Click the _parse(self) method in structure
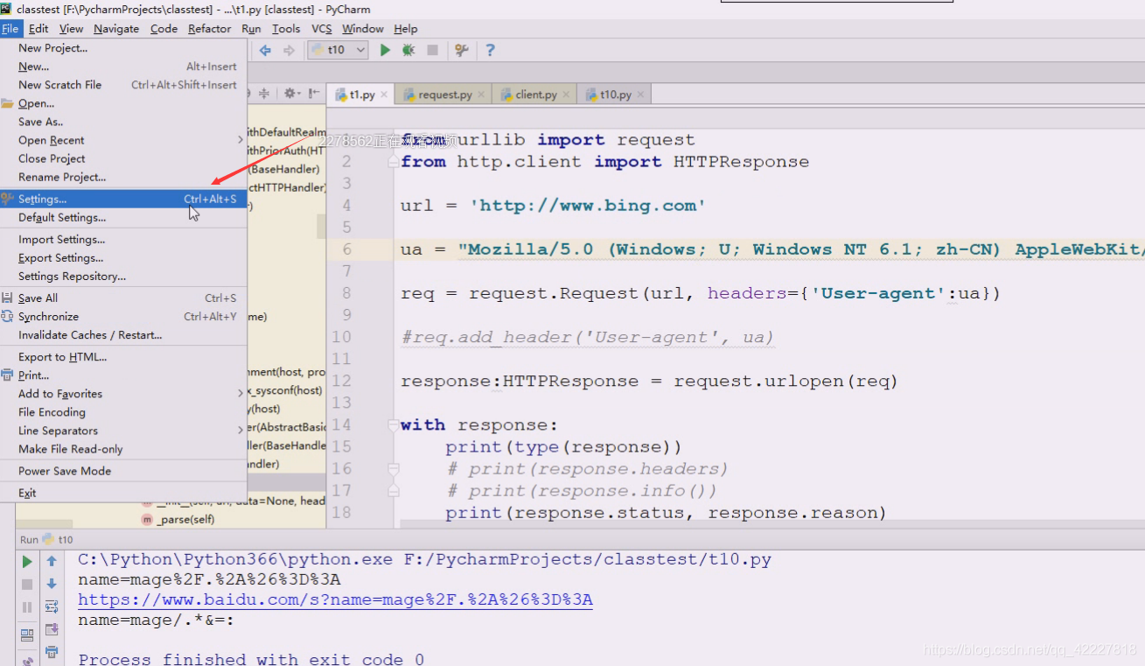The image size is (1145, 666). pyautogui.click(x=185, y=519)
